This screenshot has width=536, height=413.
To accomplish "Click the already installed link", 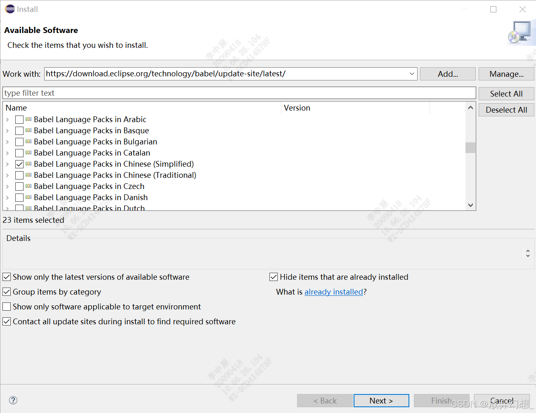I will pos(334,292).
